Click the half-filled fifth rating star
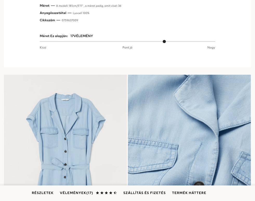Screen dimensions: 255x201 115,193
